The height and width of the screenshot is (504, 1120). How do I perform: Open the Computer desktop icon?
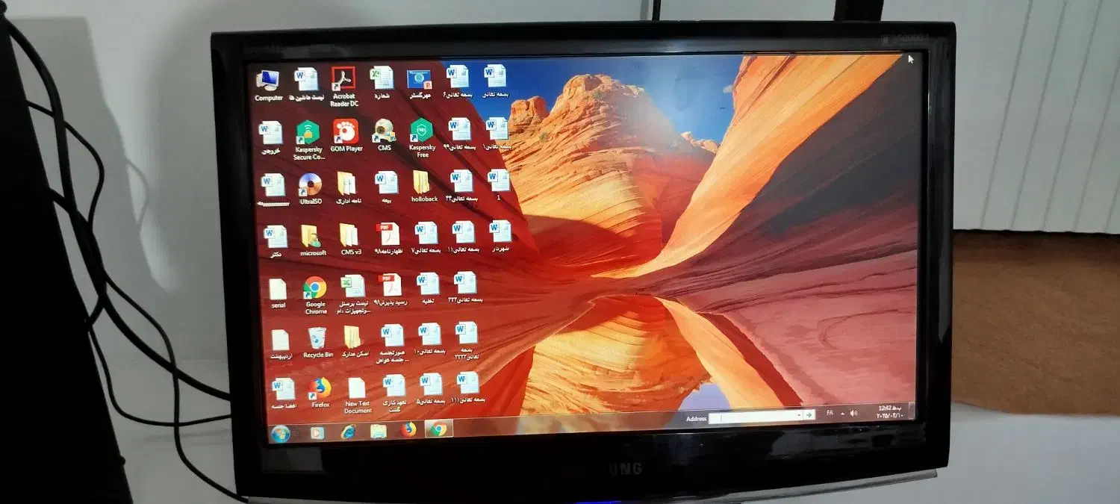(268, 86)
